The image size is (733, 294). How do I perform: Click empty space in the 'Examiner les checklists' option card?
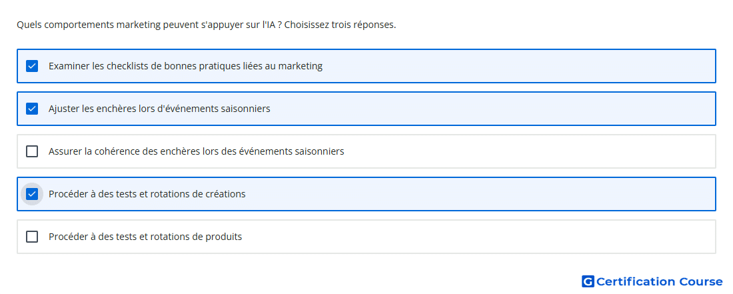coord(514,66)
